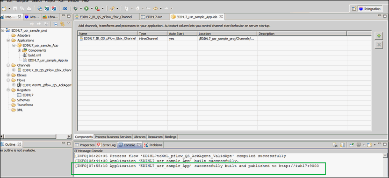Open the Run configurations dropdown arrow
The height and width of the screenshot is (178, 389).
(92, 9)
